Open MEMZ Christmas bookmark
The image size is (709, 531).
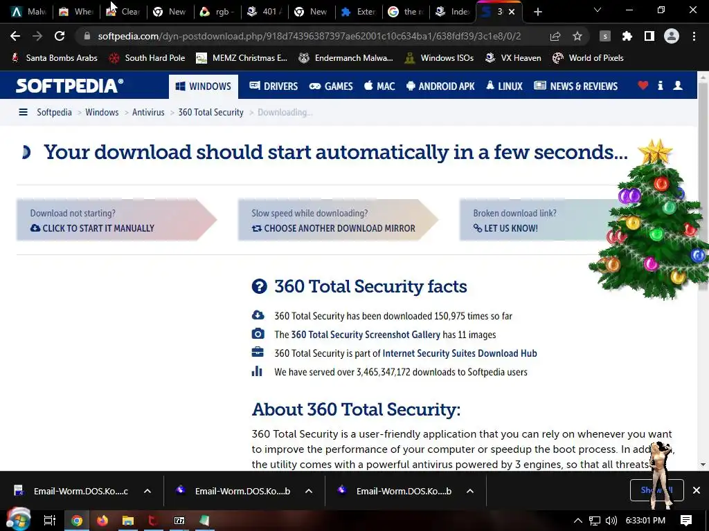[x=242, y=58]
